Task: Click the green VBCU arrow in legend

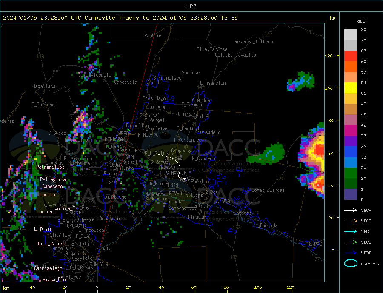Action: pos(351,242)
